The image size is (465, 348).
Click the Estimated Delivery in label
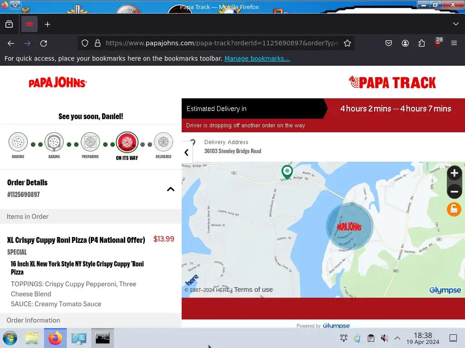[x=217, y=109]
